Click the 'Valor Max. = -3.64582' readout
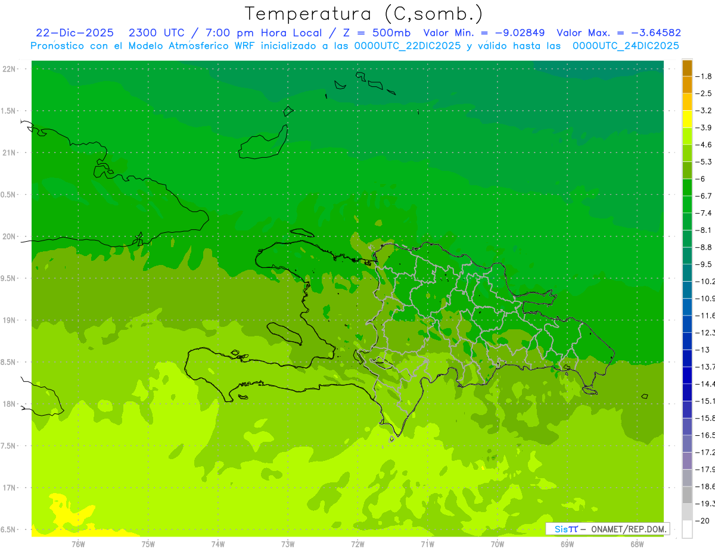The height and width of the screenshot is (552, 715). (x=618, y=33)
